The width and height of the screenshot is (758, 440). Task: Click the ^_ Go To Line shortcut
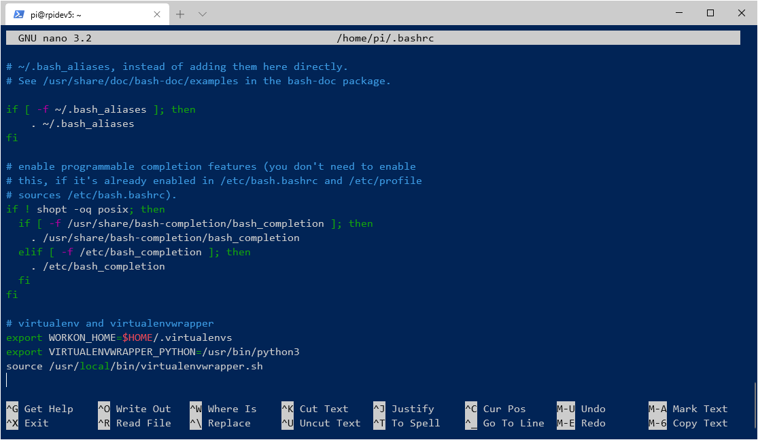[x=504, y=423]
